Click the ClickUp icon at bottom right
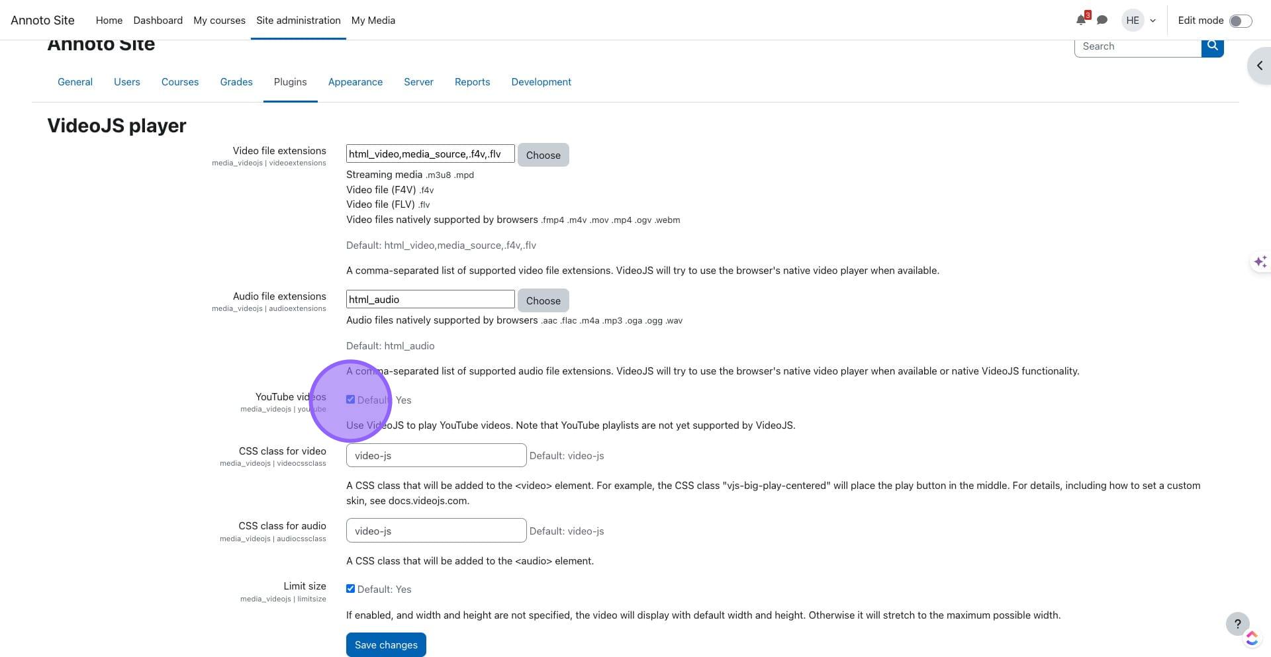 (1251, 638)
